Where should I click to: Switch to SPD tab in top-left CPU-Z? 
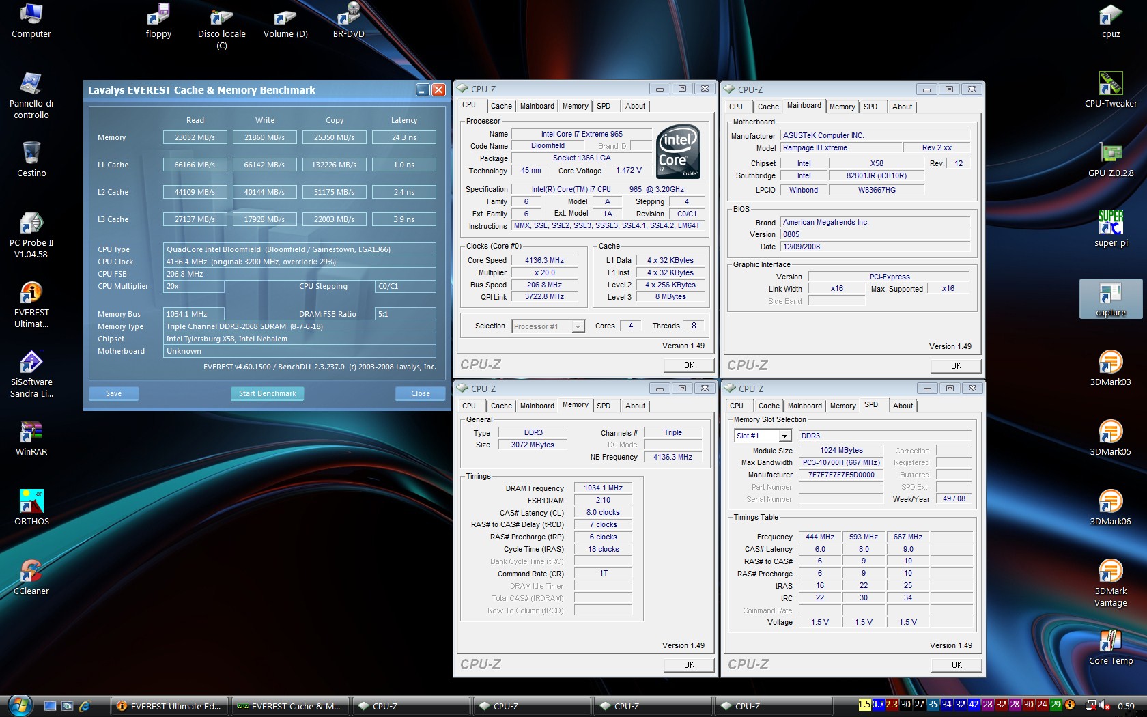604,106
